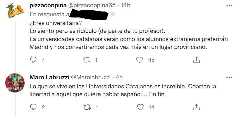Open more options for pizzaconpiña tweet
The width and height of the screenshot is (234, 119).
coord(228,6)
